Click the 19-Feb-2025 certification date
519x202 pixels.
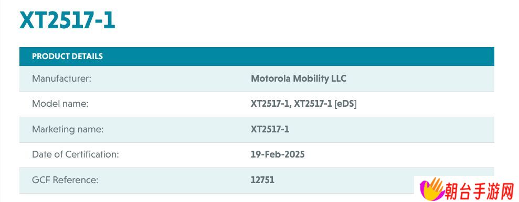(278, 154)
